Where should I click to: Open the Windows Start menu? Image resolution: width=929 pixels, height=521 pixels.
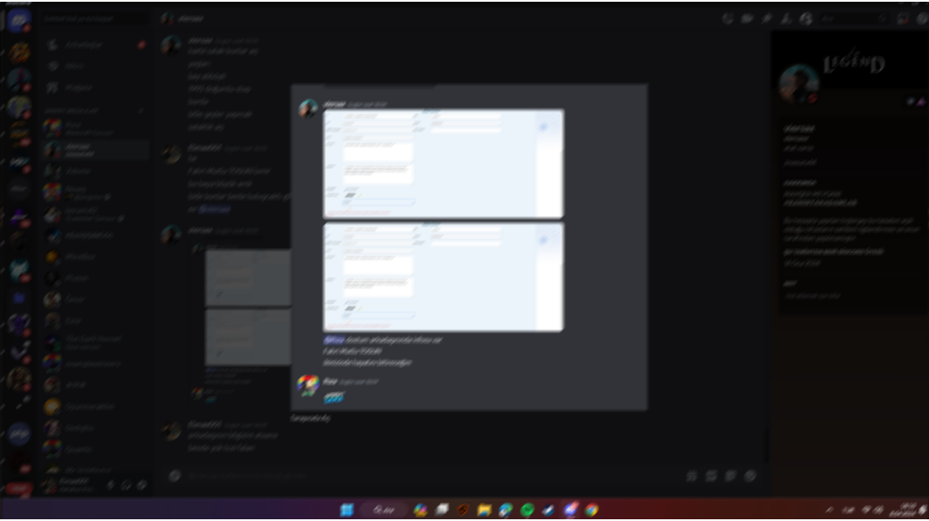pos(347,510)
